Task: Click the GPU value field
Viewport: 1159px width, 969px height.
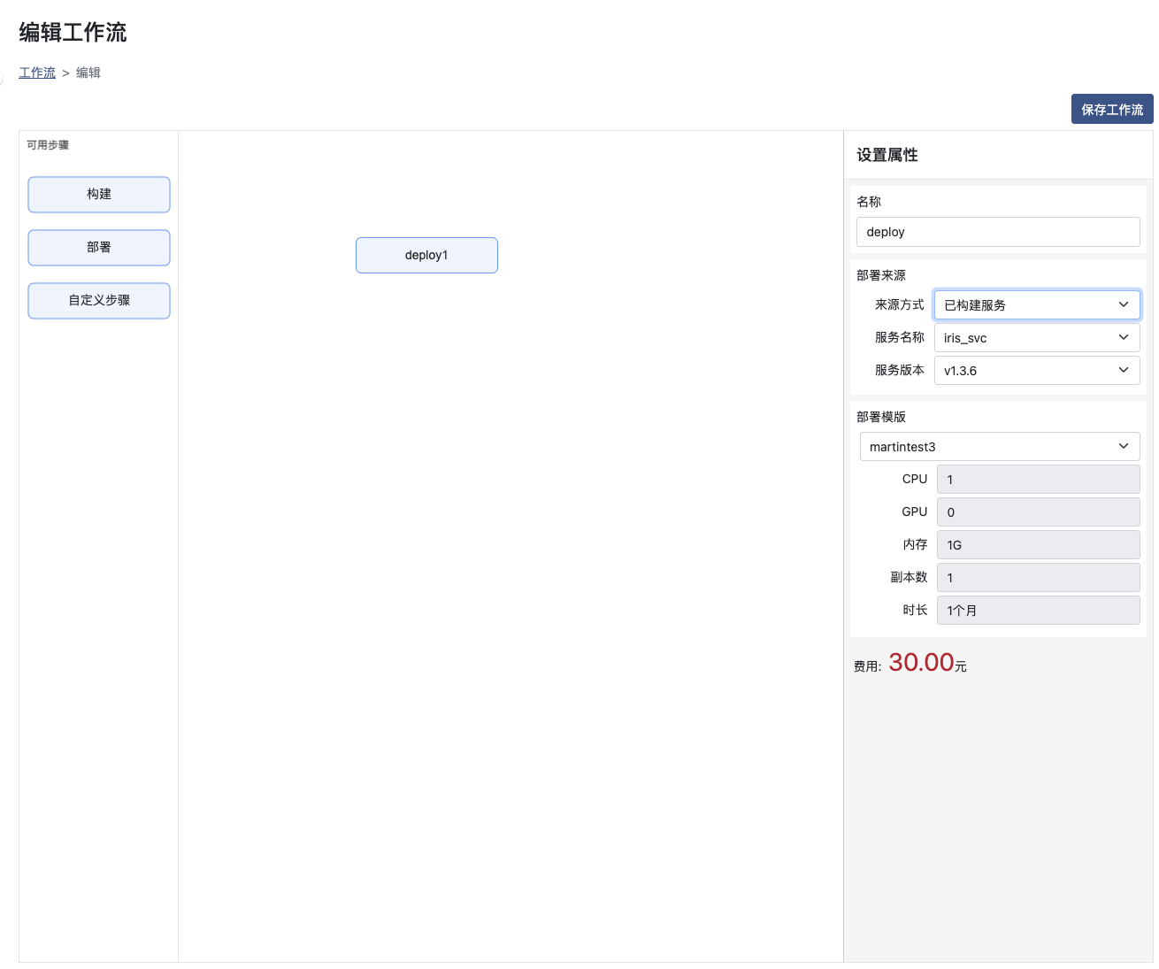Action: (1037, 511)
